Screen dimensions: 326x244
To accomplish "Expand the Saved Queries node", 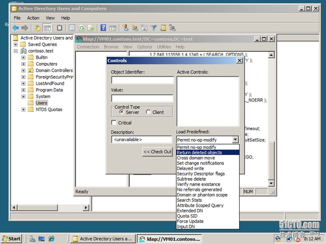I will [16, 44].
